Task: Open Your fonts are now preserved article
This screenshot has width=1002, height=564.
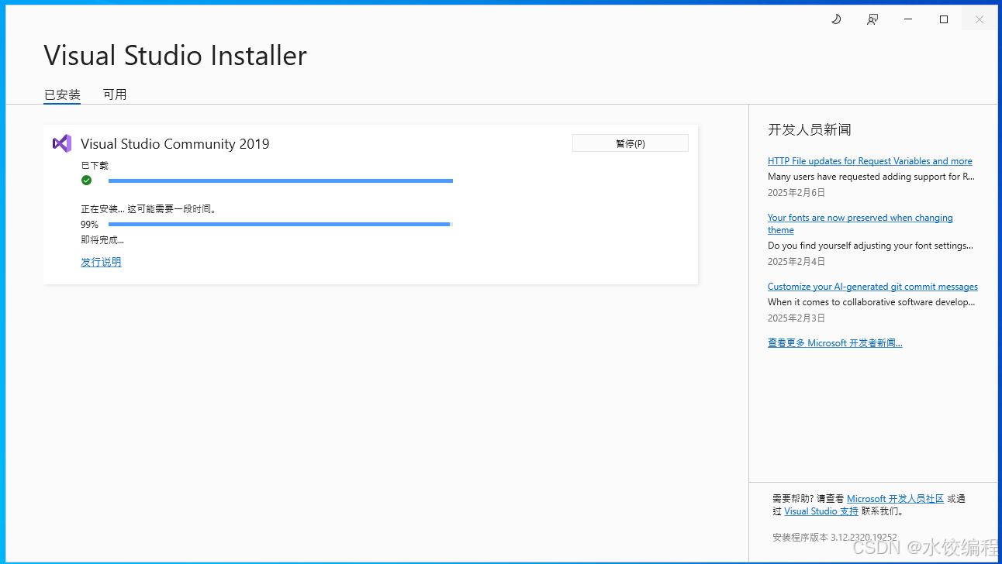Action: (860, 224)
